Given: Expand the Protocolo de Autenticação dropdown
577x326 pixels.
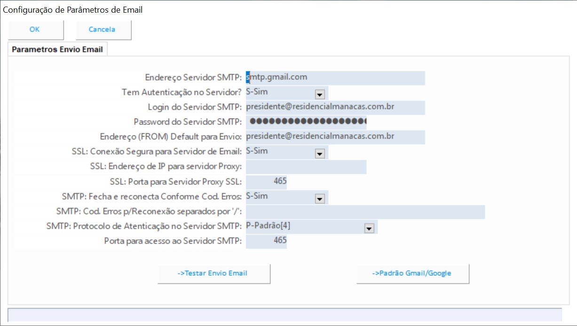Looking at the screenshot, I should coord(369,228).
